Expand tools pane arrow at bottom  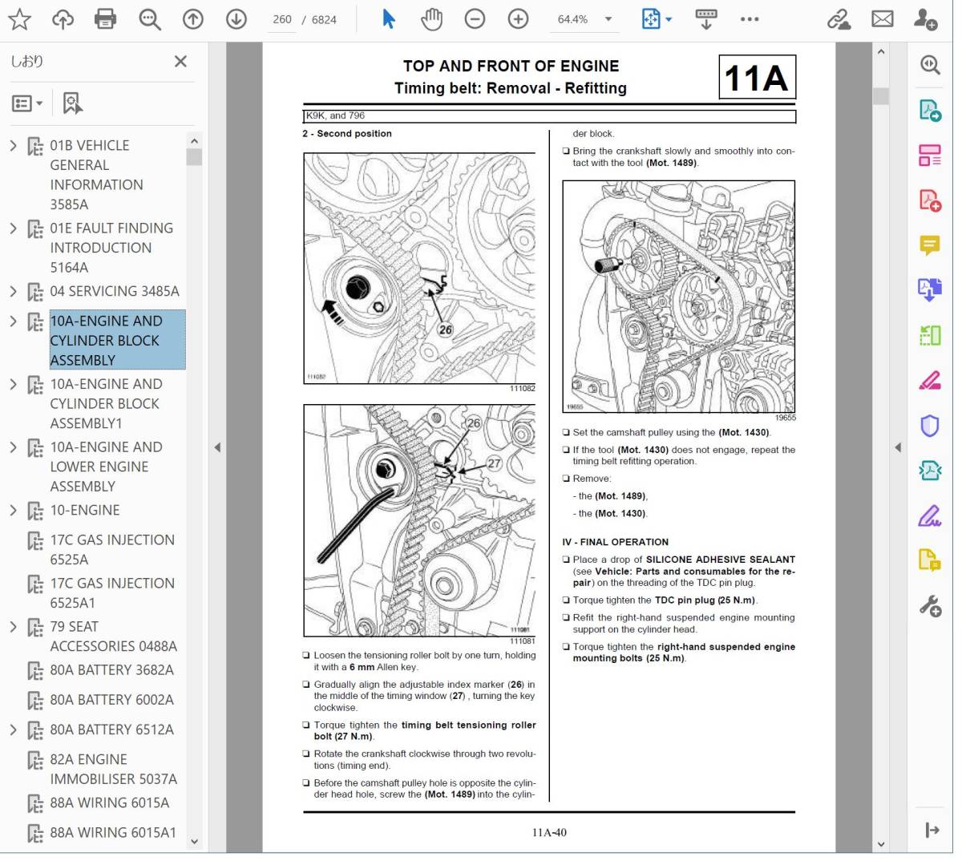(x=932, y=831)
